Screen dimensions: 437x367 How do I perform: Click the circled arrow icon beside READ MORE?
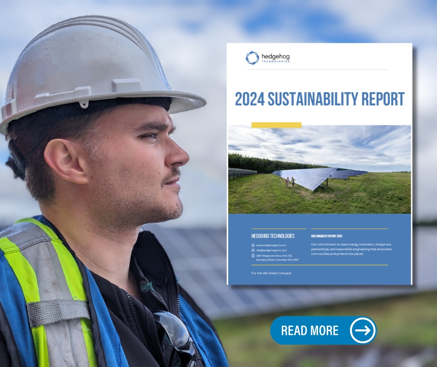pyautogui.click(x=363, y=331)
